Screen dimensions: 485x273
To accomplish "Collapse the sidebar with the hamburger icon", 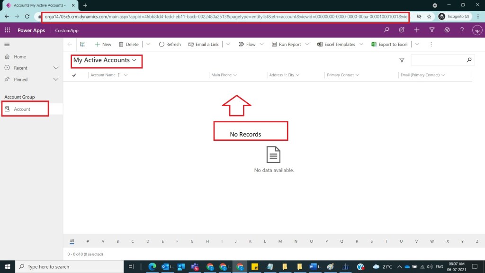I will [7, 44].
